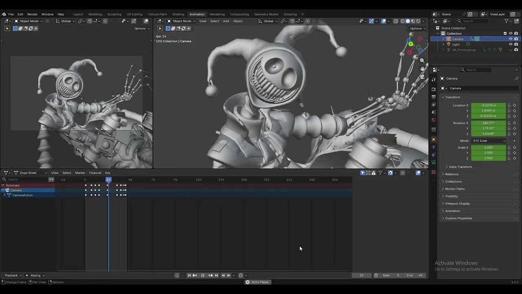Disable Camera in renders camera icon
This screenshot has height=294, width=522.
(x=516, y=39)
